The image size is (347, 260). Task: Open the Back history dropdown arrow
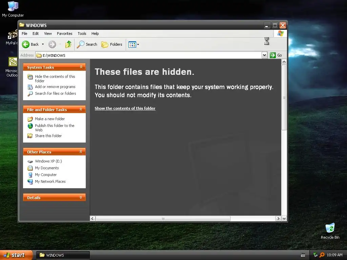click(43, 44)
